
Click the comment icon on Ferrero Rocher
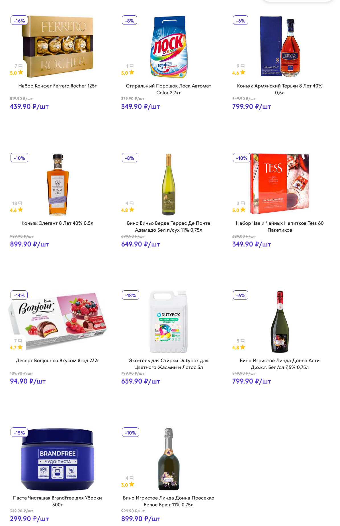(20, 66)
